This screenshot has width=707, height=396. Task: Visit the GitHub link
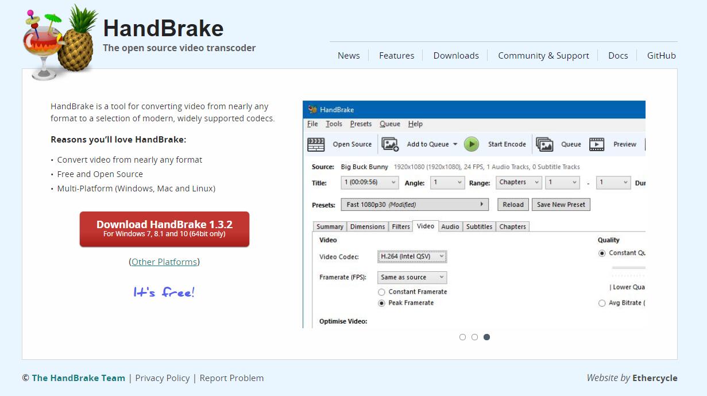pos(662,55)
